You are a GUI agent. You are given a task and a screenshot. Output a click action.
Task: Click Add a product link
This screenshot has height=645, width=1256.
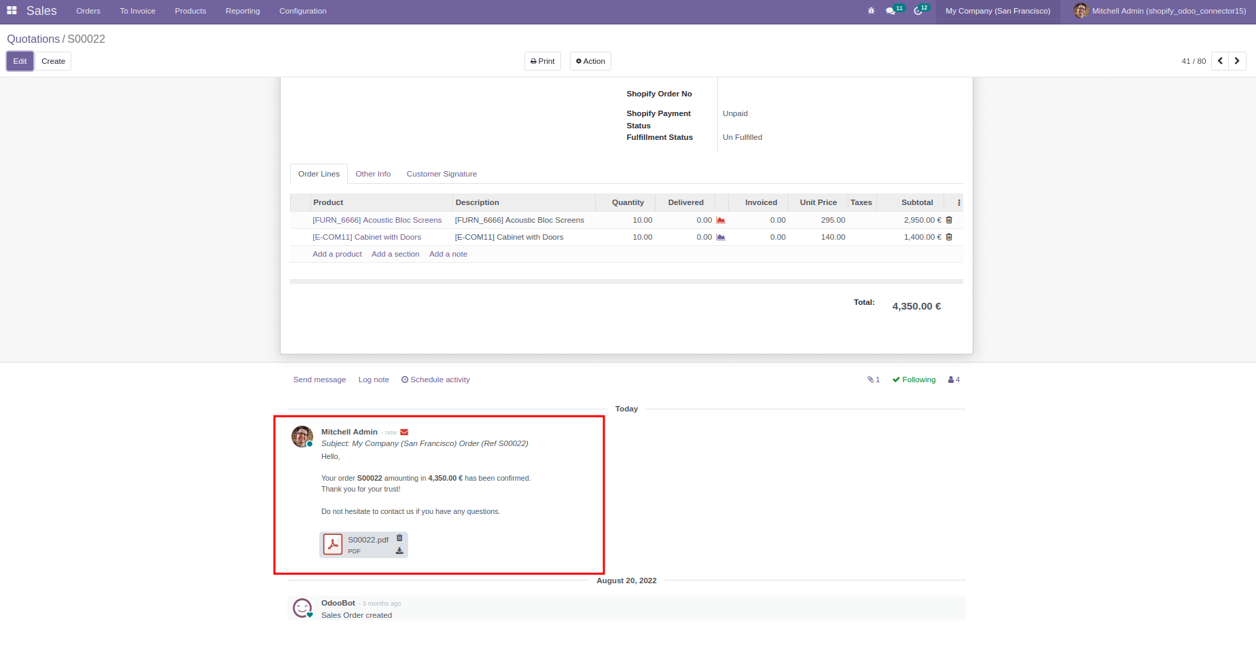coord(337,254)
